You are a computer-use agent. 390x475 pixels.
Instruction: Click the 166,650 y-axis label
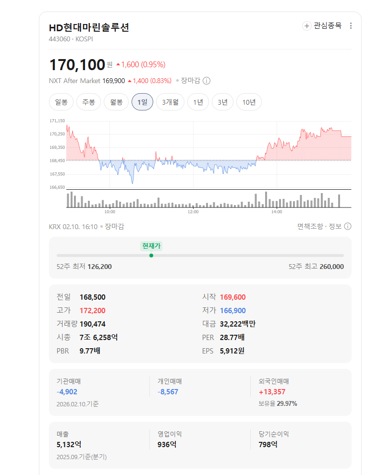(x=57, y=187)
